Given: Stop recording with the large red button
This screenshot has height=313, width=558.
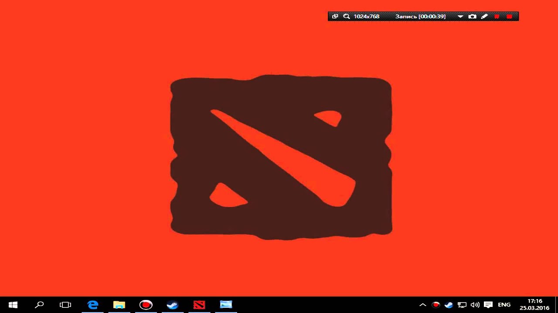Looking at the screenshot, I should 509,17.
